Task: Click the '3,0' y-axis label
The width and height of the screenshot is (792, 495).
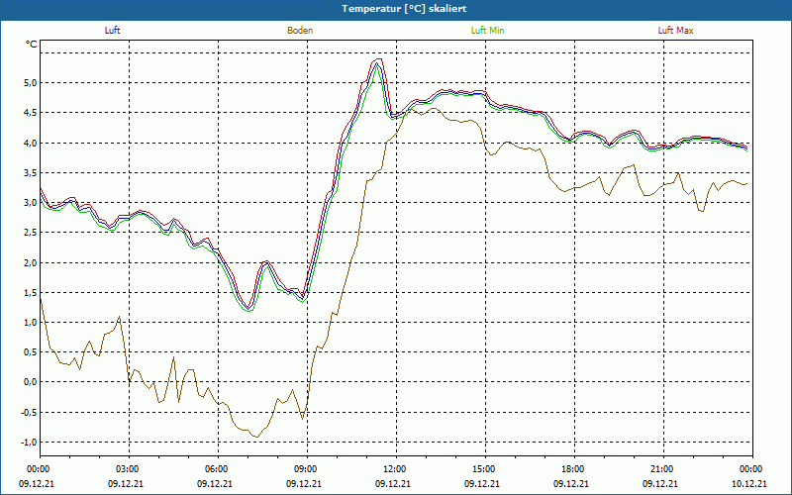Action: (31, 202)
